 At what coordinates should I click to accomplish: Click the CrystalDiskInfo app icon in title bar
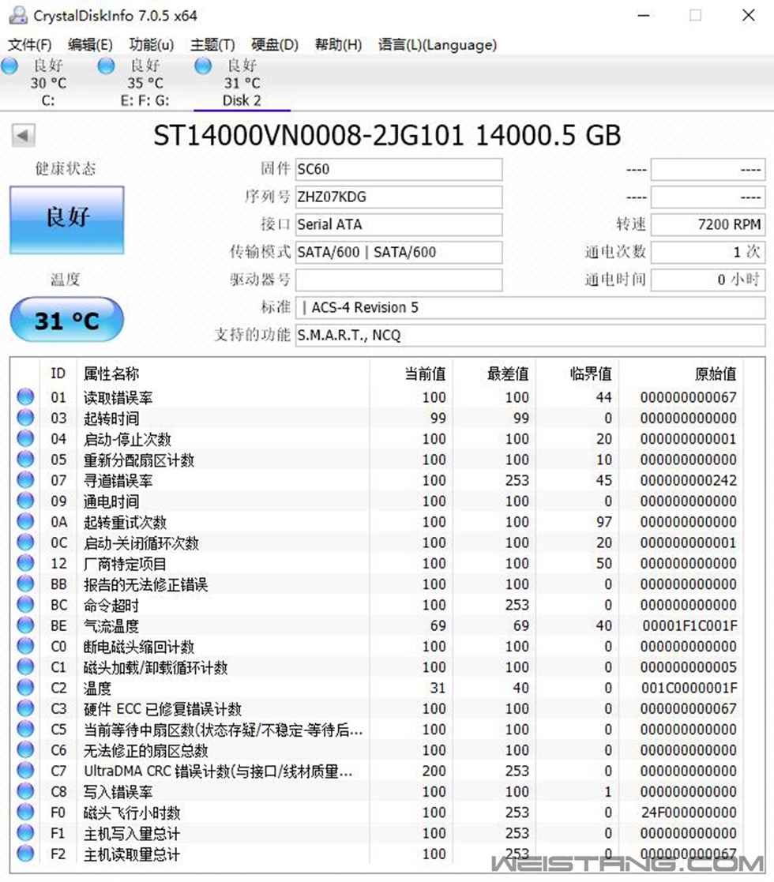coord(18,15)
